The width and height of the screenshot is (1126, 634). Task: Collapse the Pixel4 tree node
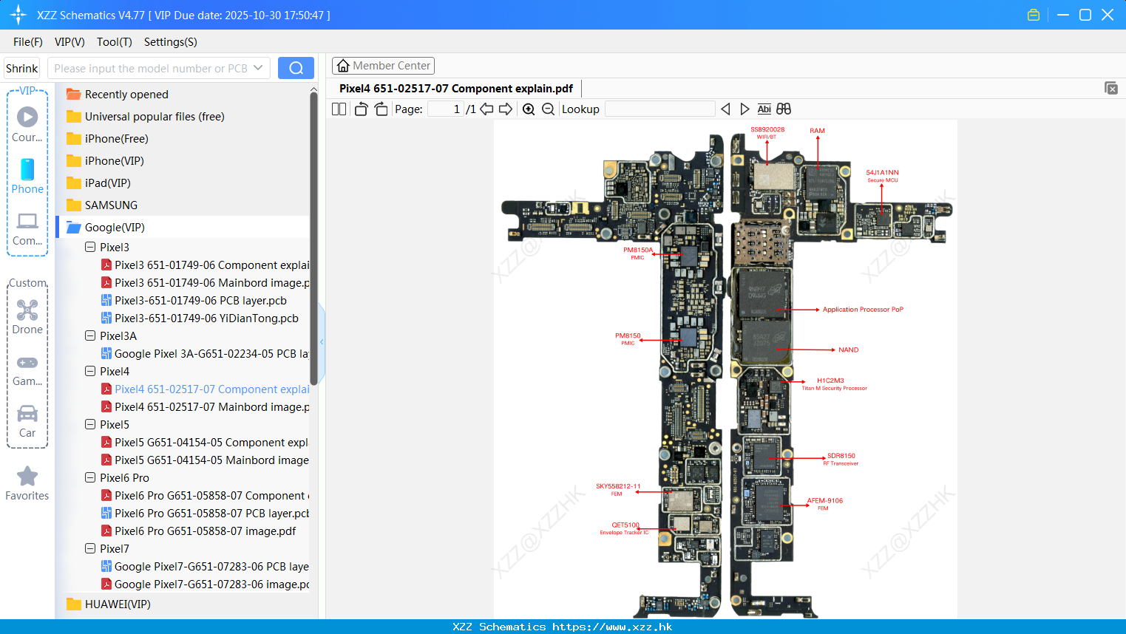click(x=90, y=372)
